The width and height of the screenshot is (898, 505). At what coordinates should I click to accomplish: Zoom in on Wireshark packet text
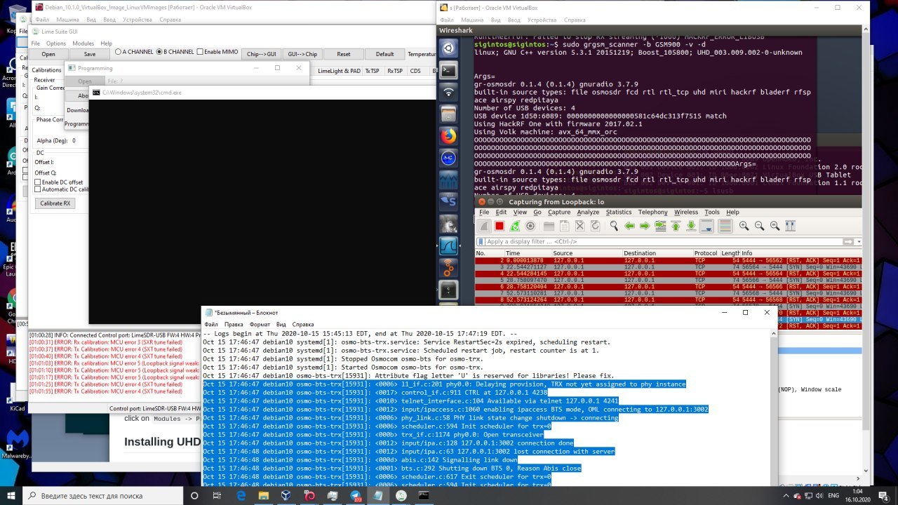click(744, 226)
